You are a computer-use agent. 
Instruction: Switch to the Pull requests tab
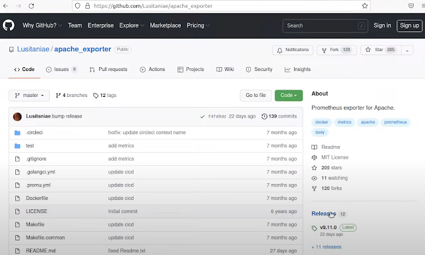108,69
